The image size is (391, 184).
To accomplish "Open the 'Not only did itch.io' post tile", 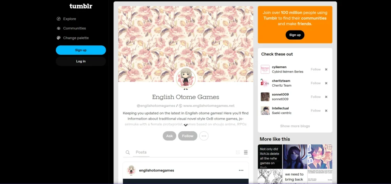I will click(x=270, y=157).
